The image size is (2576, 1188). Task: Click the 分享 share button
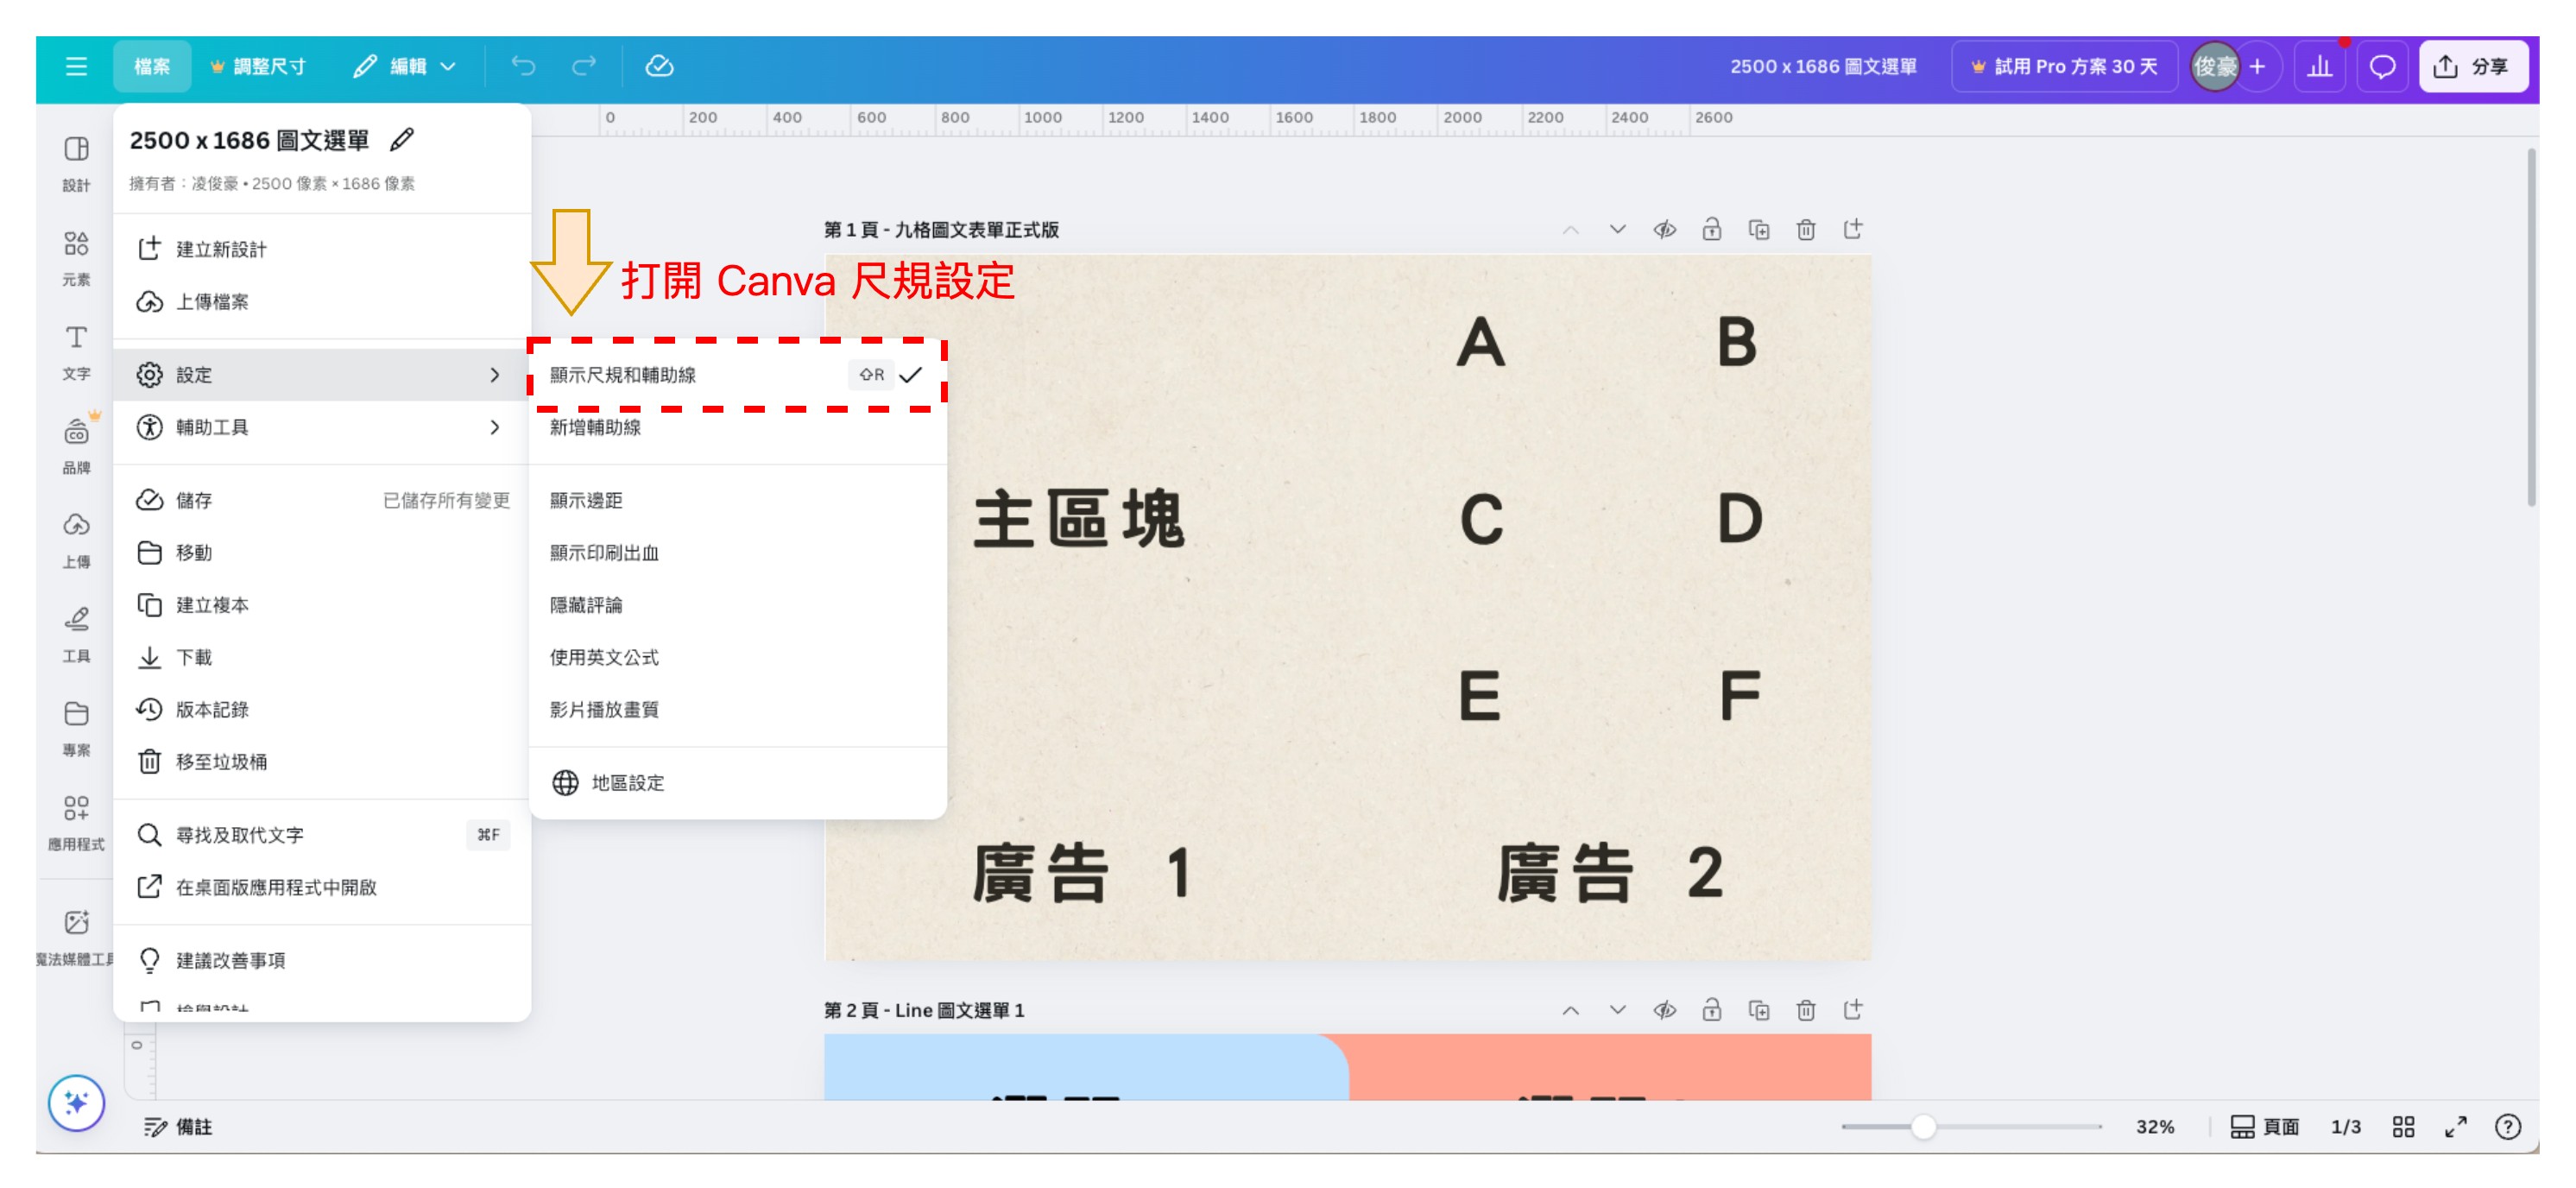tap(2472, 66)
